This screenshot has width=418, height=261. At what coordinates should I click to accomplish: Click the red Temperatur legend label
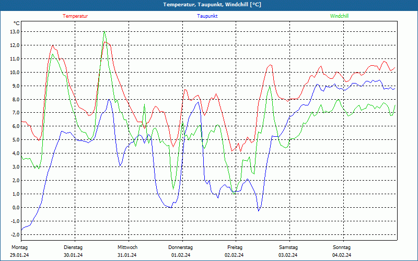pyautogui.click(x=75, y=16)
